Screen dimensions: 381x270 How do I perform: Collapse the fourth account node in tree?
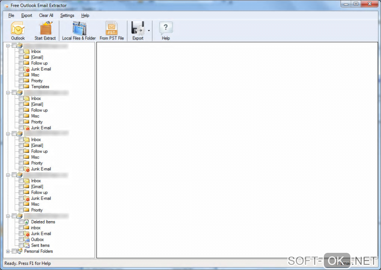pos(8,175)
